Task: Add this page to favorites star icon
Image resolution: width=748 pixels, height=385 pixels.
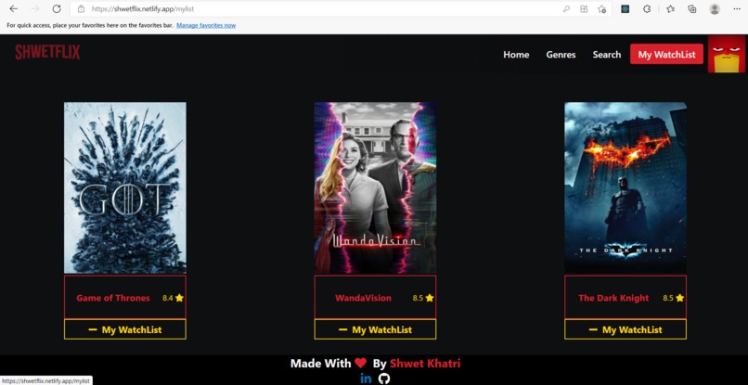Action: click(601, 8)
